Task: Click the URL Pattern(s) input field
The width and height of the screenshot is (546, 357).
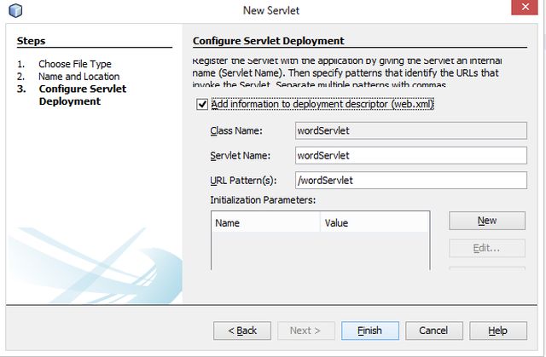Action: [x=409, y=180]
